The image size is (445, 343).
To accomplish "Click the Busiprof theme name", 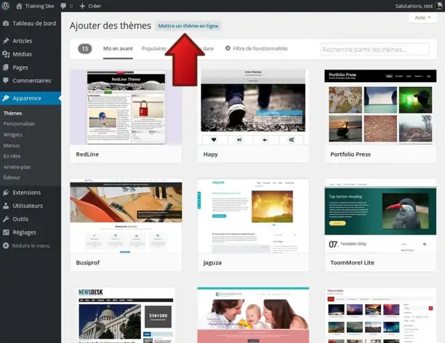I will click(88, 263).
